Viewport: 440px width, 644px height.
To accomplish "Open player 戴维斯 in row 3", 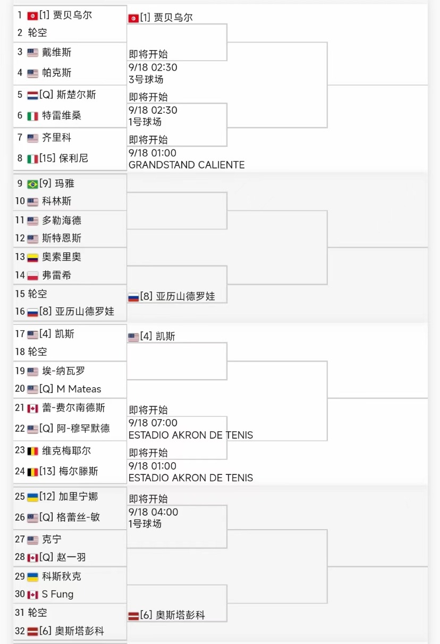I will pos(56,52).
